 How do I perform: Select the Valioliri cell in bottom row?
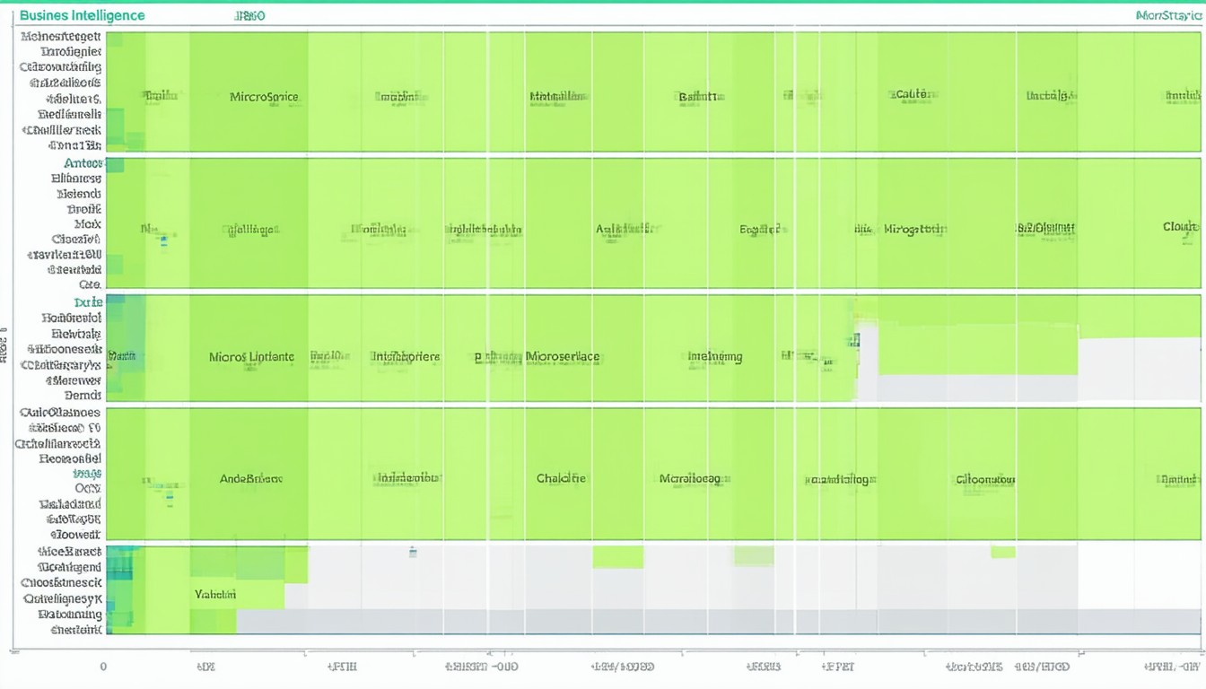click(x=215, y=594)
